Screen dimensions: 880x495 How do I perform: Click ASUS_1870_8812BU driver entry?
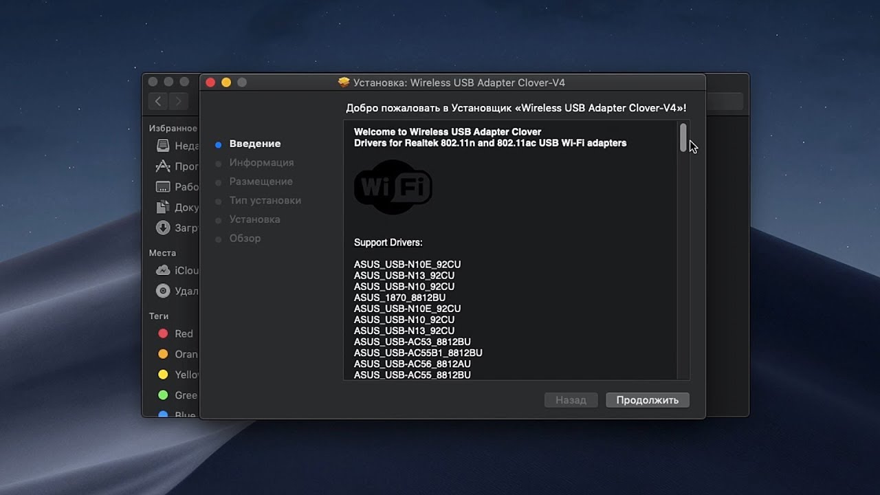pyautogui.click(x=399, y=298)
